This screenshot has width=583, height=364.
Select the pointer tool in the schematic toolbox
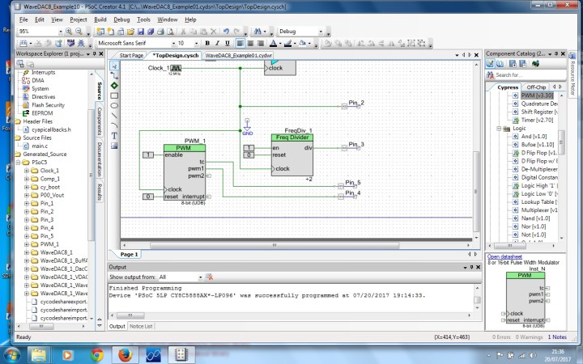114,66
